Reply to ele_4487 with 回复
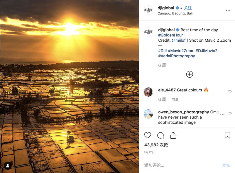This screenshot has width=235, height=173. click(175, 100)
